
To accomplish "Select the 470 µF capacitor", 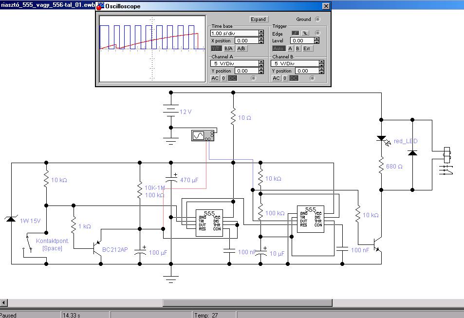I will [171, 179].
